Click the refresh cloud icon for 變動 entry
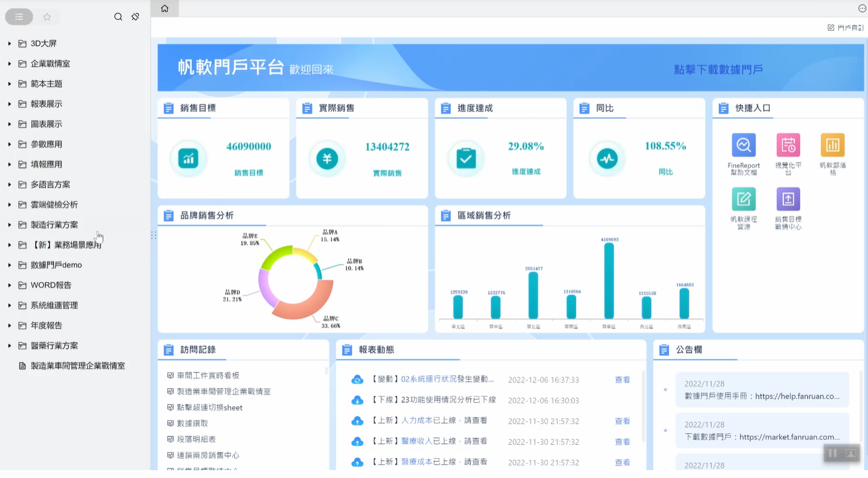Viewport: 868px width, 478px height. click(x=357, y=380)
